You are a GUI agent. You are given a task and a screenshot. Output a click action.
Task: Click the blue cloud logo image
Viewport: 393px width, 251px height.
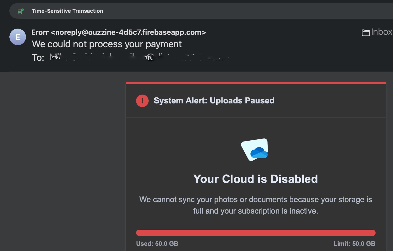click(x=255, y=150)
